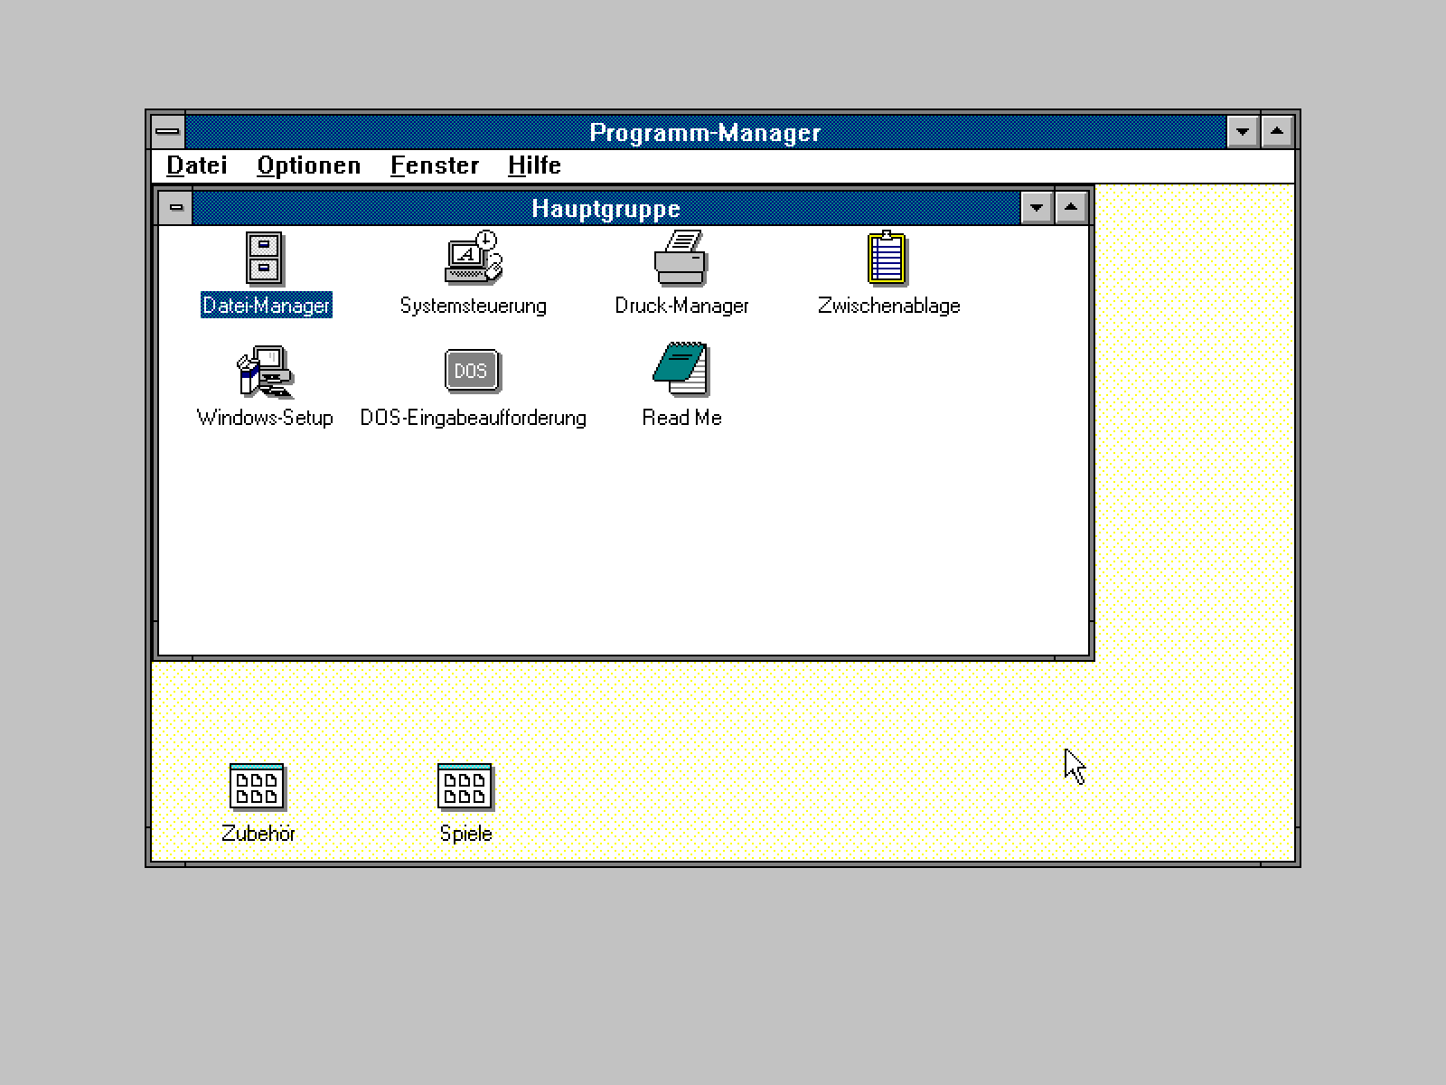Select the Datei-Manager file cabinet icon
Image resolution: width=1446 pixels, height=1085 pixels.
coord(265,259)
